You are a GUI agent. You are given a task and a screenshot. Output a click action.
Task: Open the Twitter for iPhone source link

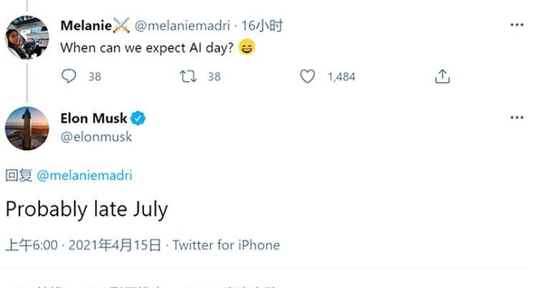(x=226, y=245)
